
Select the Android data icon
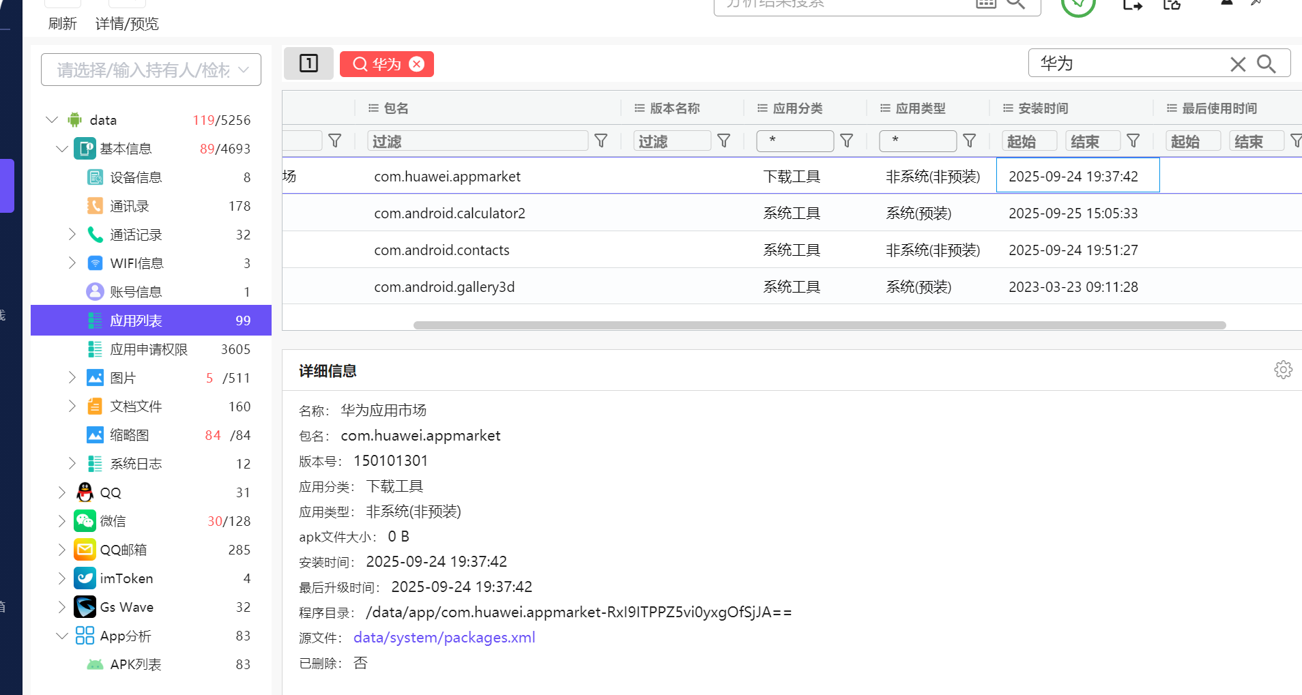pyautogui.click(x=75, y=120)
